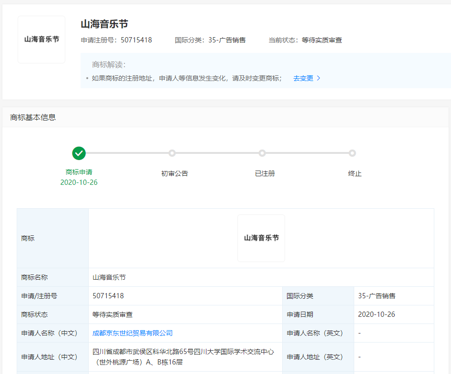
Task: Click 当前状态：等待实质审查 in the header
Action: [x=305, y=40]
